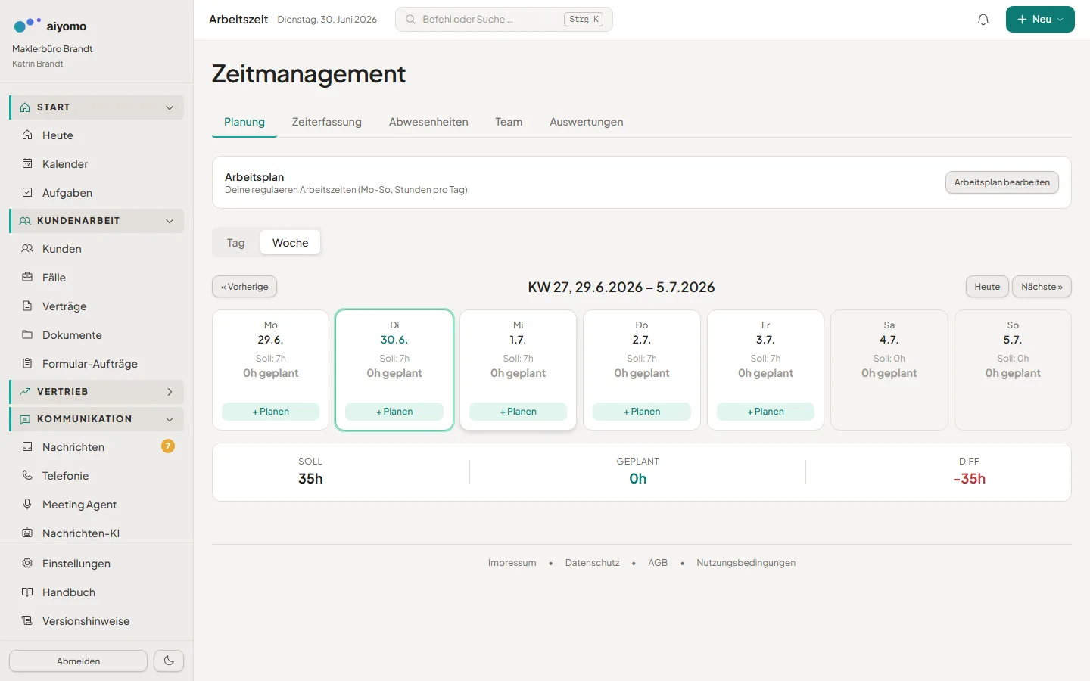Image resolution: width=1090 pixels, height=681 pixels.
Task: Click the Verträge document icon
Action: (x=27, y=306)
